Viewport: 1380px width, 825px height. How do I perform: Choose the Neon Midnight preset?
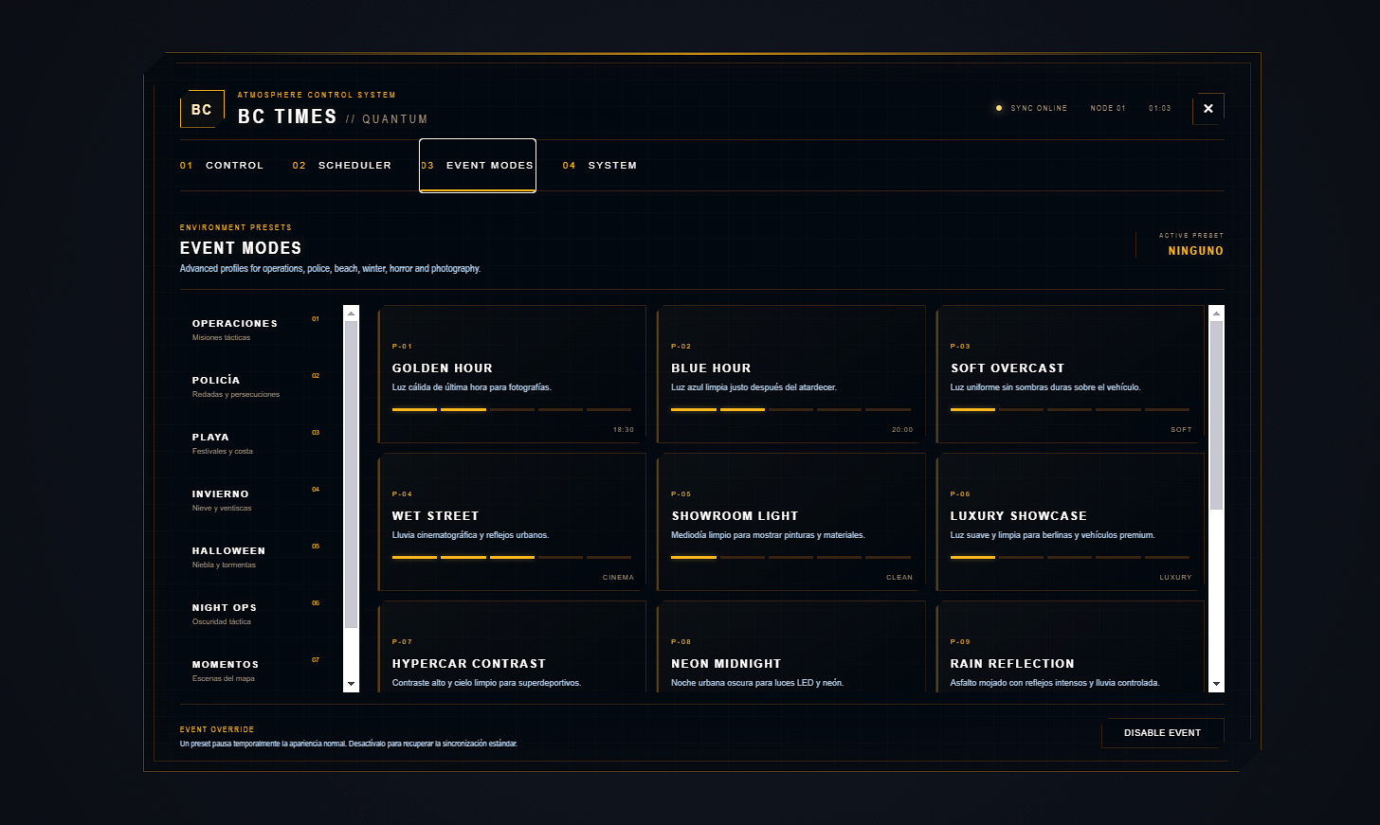(791, 647)
